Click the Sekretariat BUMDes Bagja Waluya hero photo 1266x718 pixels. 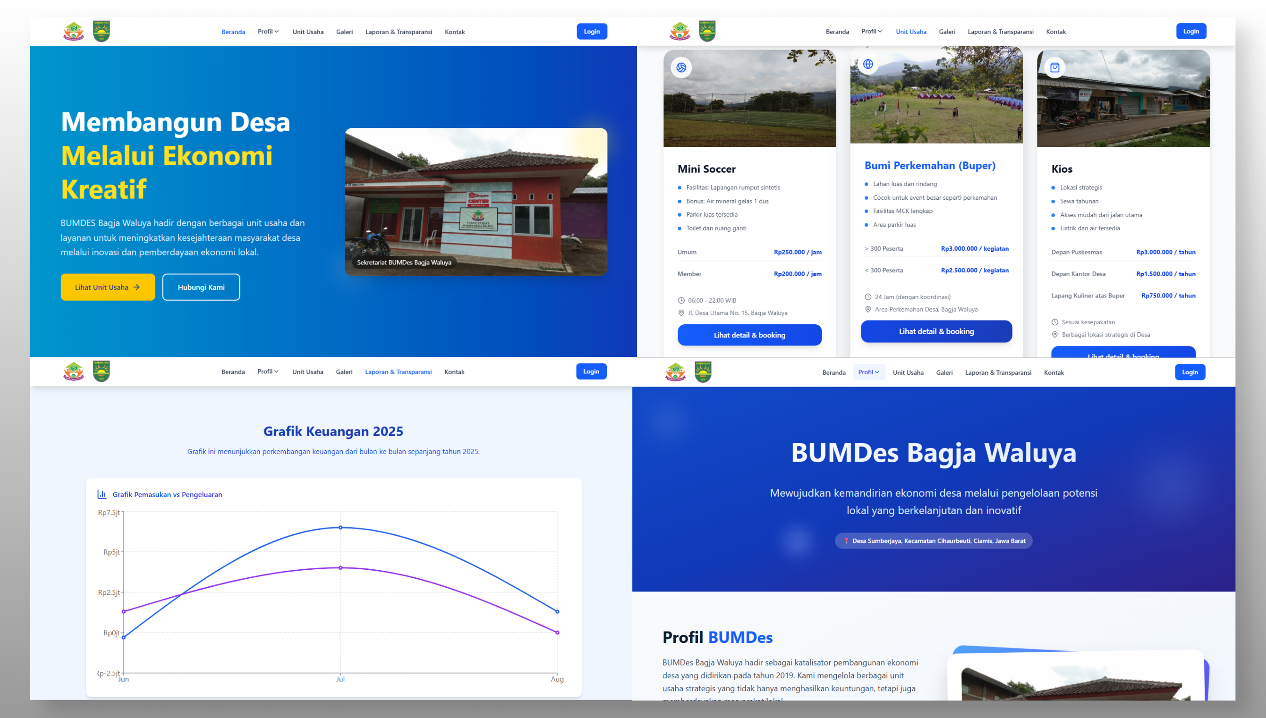pos(476,202)
